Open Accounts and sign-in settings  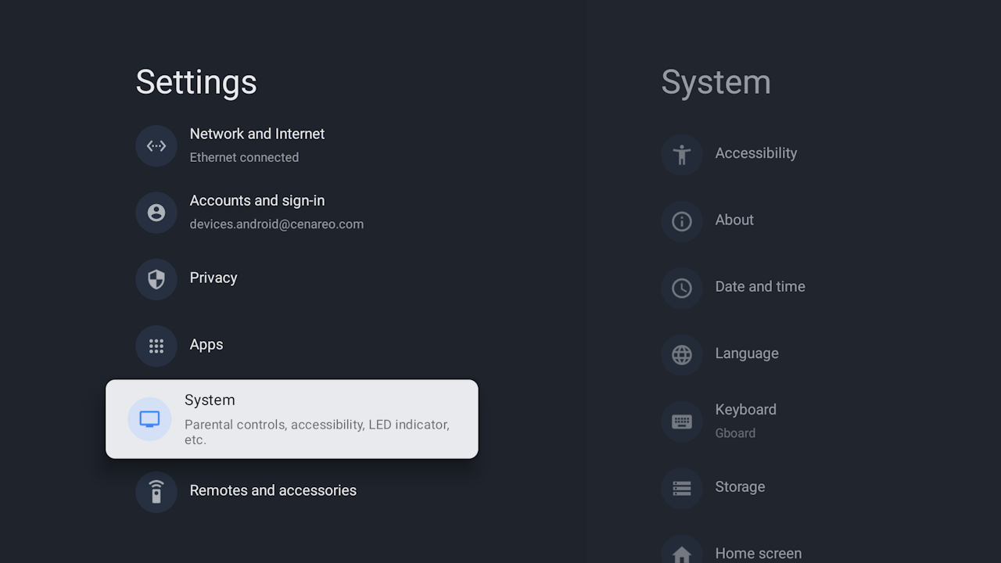(292, 212)
